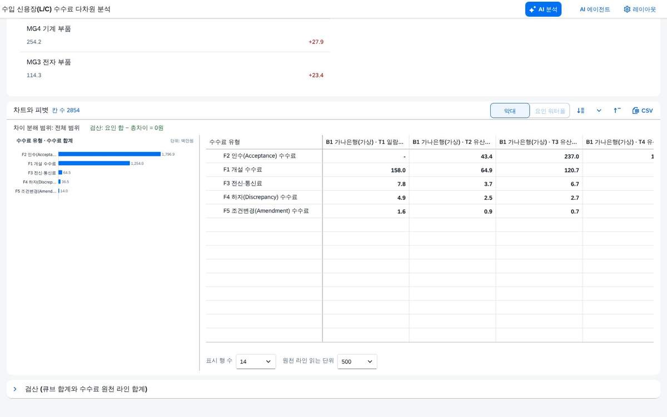Click the B1 가나은행(가상) · T3 column header

pos(539,142)
